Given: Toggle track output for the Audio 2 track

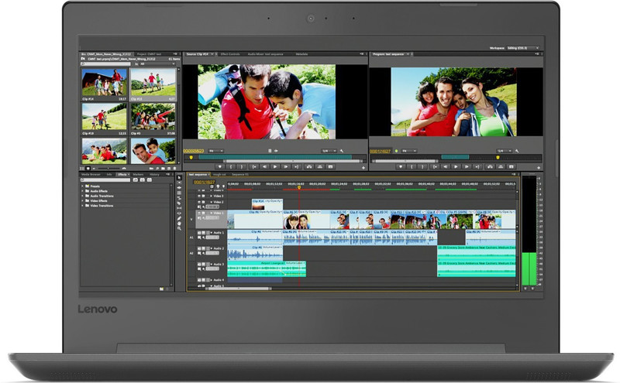Looking at the screenshot, I should pyautogui.click(x=199, y=249).
